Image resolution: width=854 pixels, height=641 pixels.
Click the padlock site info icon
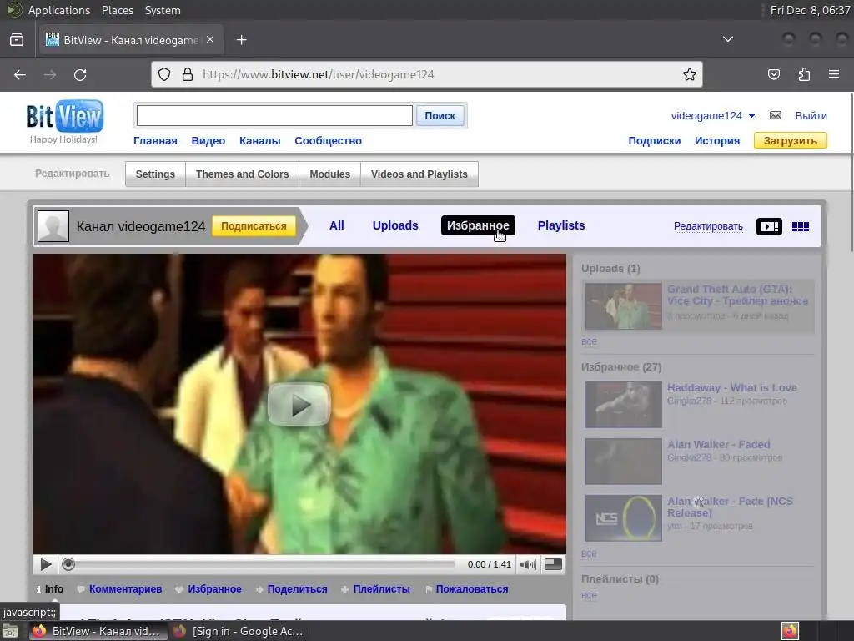coord(188,74)
